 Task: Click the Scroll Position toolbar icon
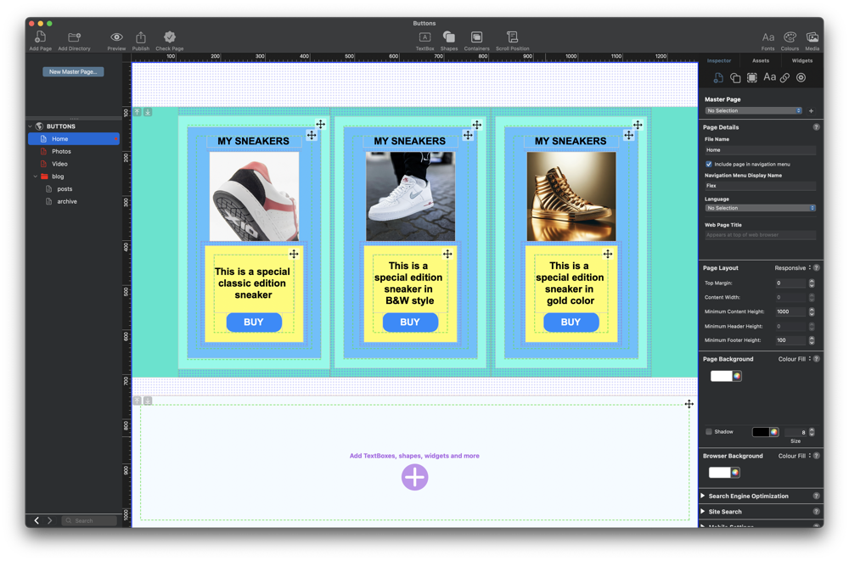click(x=512, y=36)
